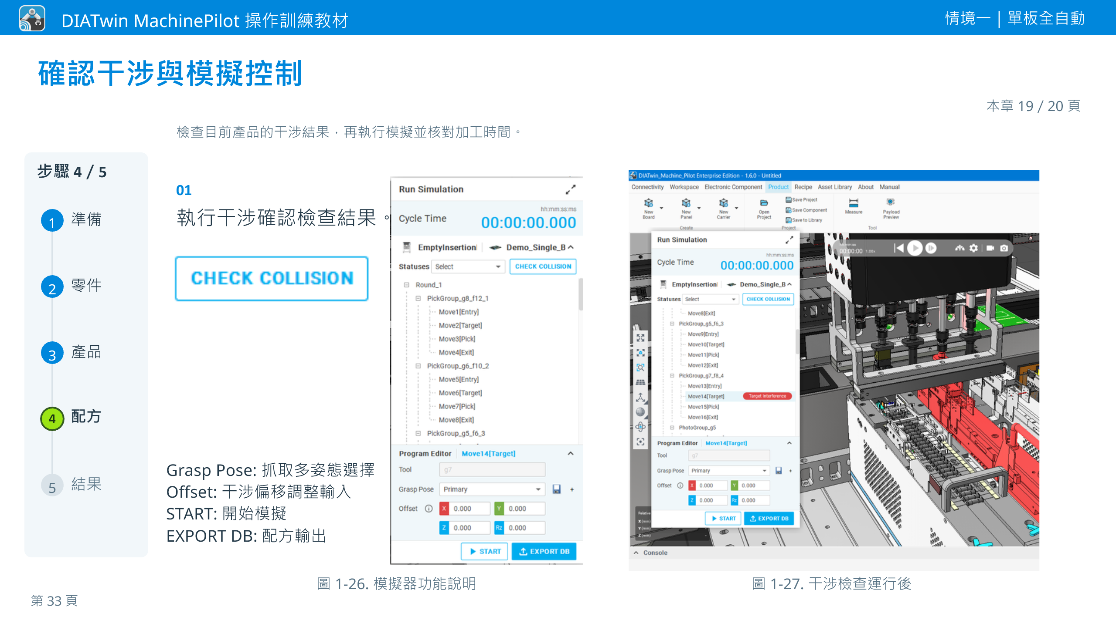The width and height of the screenshot is (1116, 627).
Task: Click the save disk icon beside Grasp Pose in the app window
Action: tap(779, 471)
